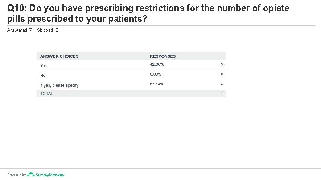321x180 pixels.
Task: Click the 0.00% response value
Action: 156,74
